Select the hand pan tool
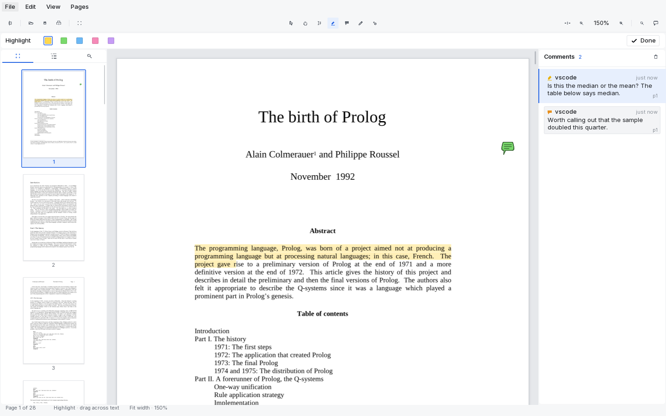666x416 pixels. coord(305,23)
